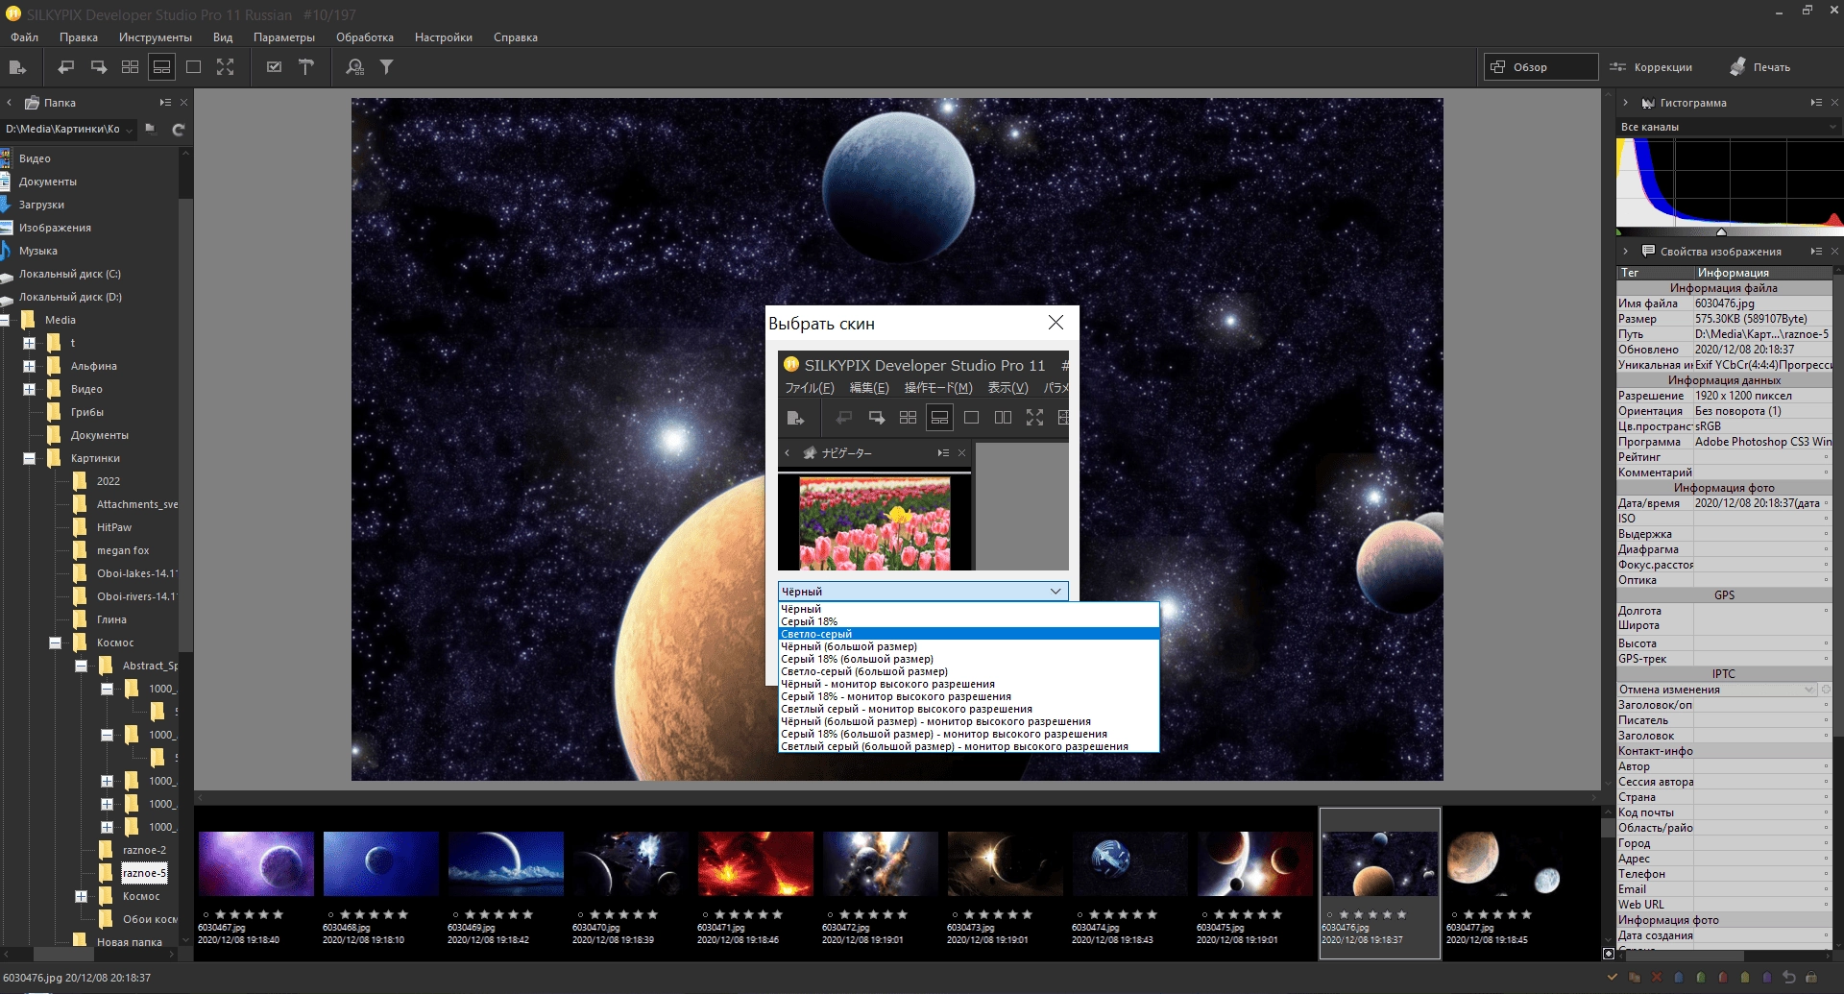Open Локальный диск (C:) in tree
The image size is (1844, 994).
[x=70, y=274]
